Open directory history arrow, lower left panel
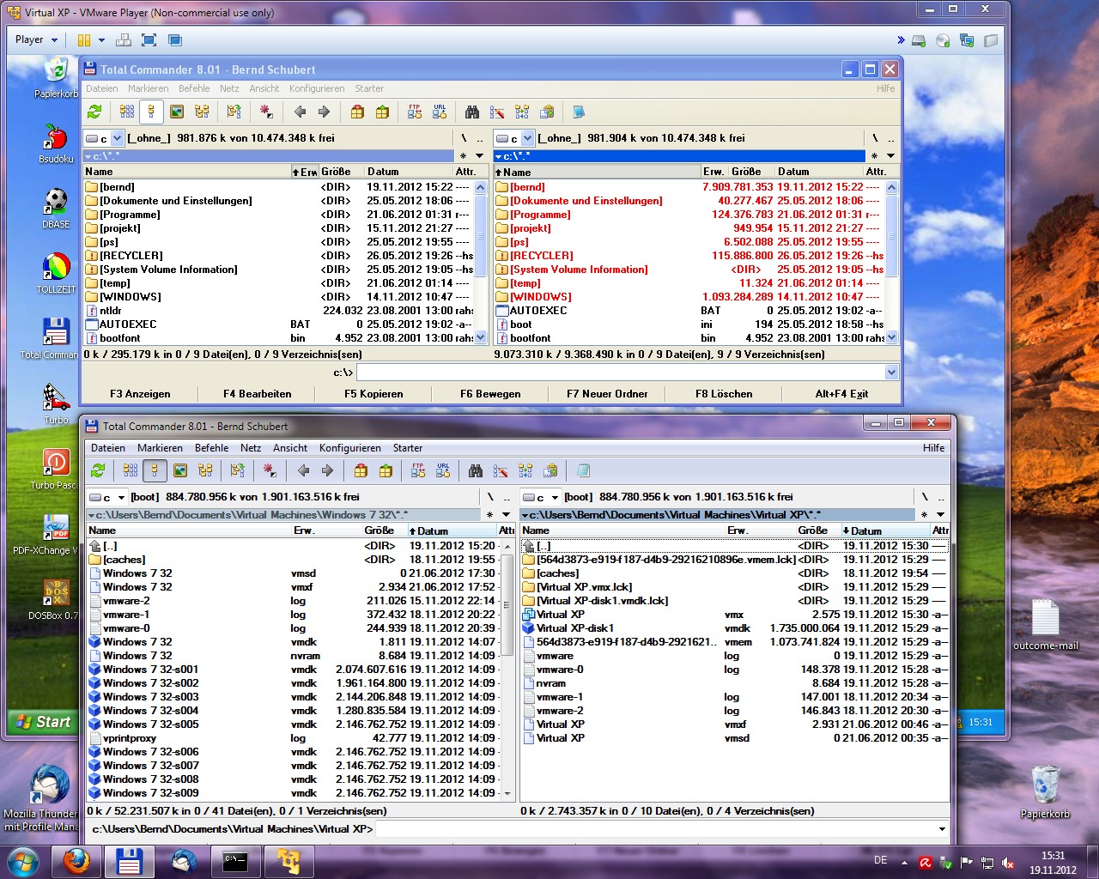This screenshot has height=879, width=1099. (x=506, y=515)
